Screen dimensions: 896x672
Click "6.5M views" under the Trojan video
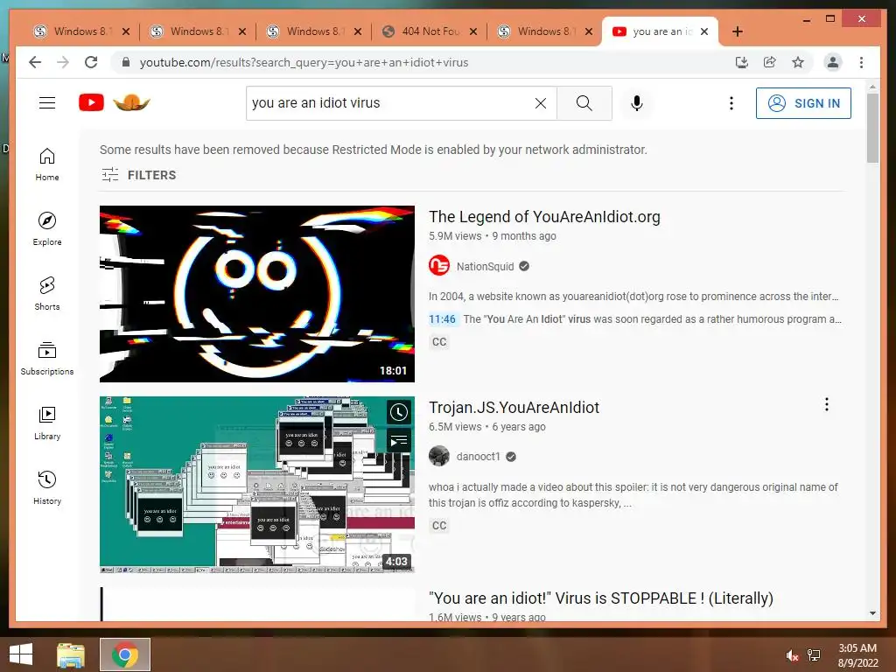(455, 427)
